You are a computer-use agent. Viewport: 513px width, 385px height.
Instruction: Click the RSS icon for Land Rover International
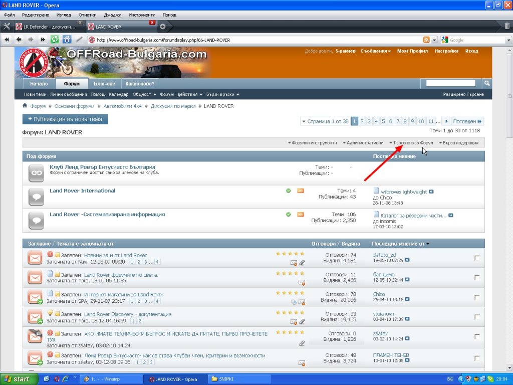point(301,191)
